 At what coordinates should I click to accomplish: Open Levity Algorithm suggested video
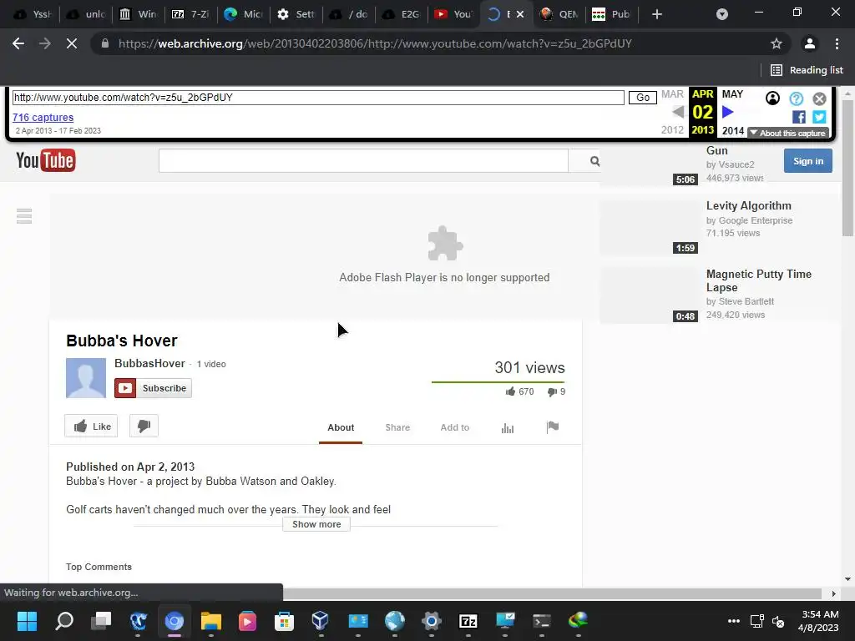point(749,205)
